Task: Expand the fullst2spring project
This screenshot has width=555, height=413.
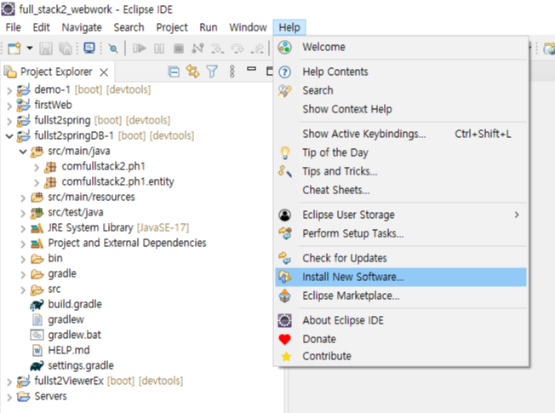Action: click(9, 121)
